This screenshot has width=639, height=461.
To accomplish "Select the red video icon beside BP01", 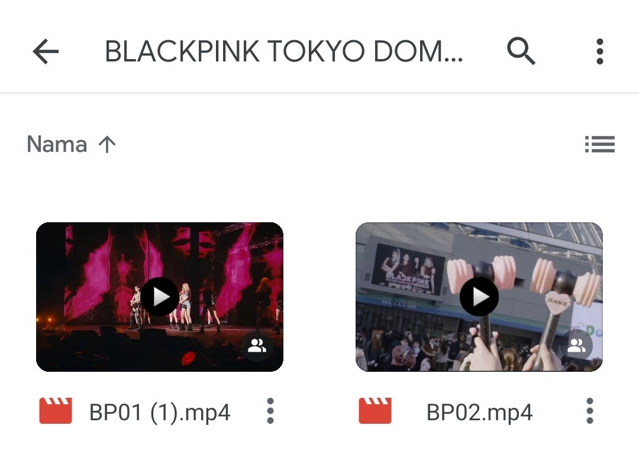I will pyautogui.click(x=56, y=411).
